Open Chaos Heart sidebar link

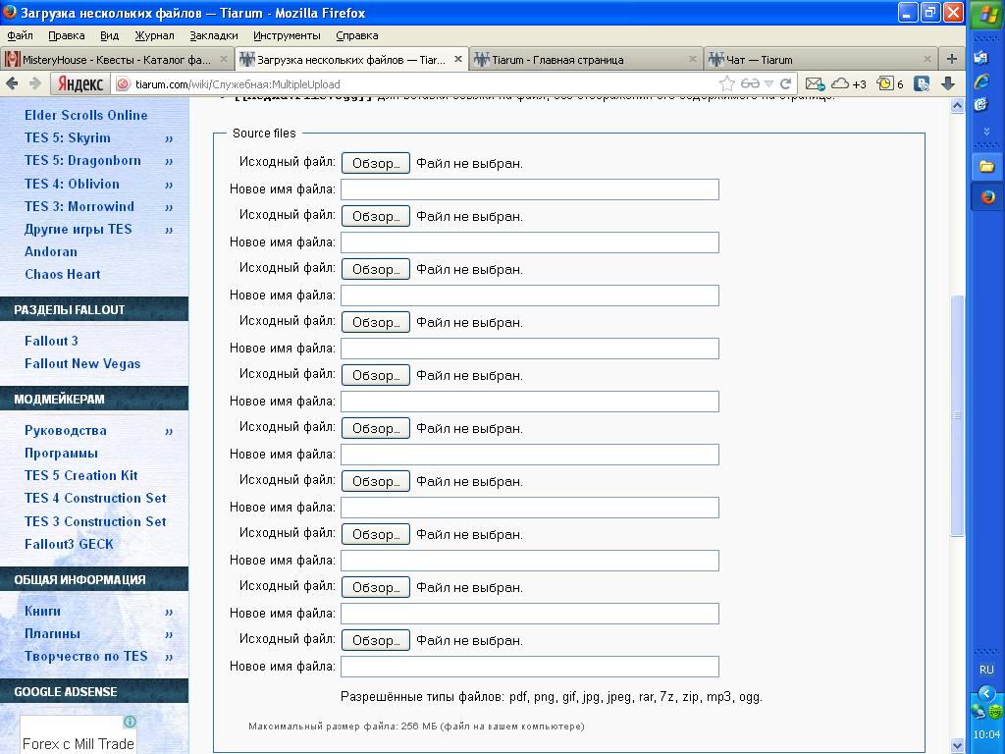[x=62, y=275]
